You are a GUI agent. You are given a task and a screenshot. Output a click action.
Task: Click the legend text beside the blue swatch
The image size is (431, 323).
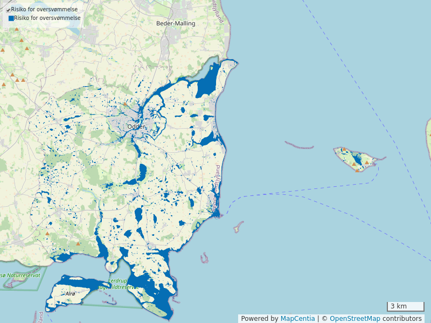pyautogui.click(x=47, y=18)
